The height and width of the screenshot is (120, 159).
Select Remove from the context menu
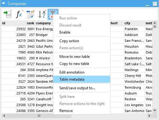click(x=82, y=111)
